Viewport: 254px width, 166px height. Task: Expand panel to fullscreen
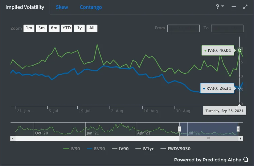[245, 7]
